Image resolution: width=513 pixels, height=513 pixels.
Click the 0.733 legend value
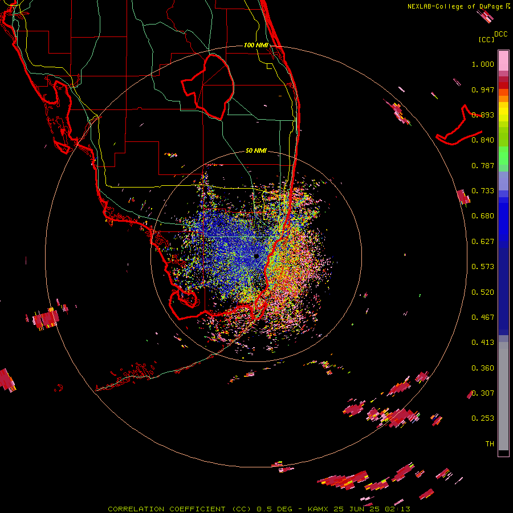483,191
